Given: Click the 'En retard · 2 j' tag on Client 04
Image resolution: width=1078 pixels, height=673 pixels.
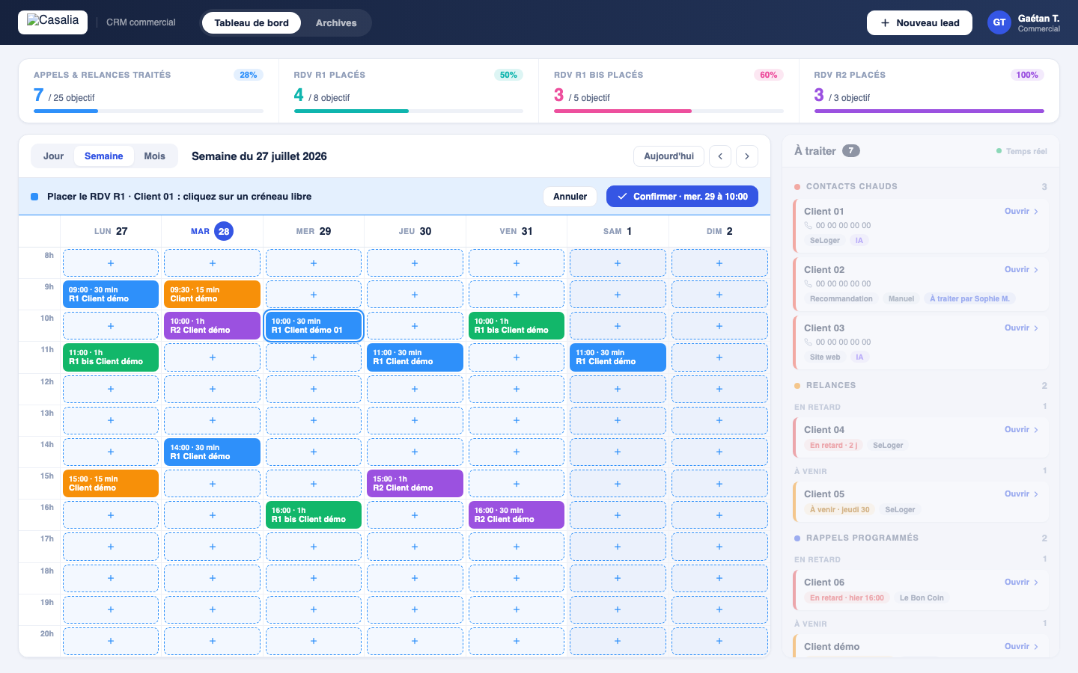Looking at the screenshot, I should coord(833,446).
